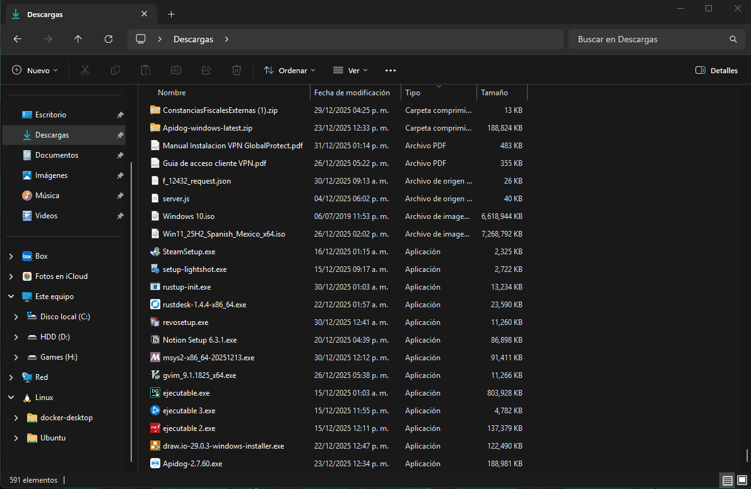The image size is (751, 489).
Task: Expand Fotos en iCloud node
Action: [x=11, y=276]
